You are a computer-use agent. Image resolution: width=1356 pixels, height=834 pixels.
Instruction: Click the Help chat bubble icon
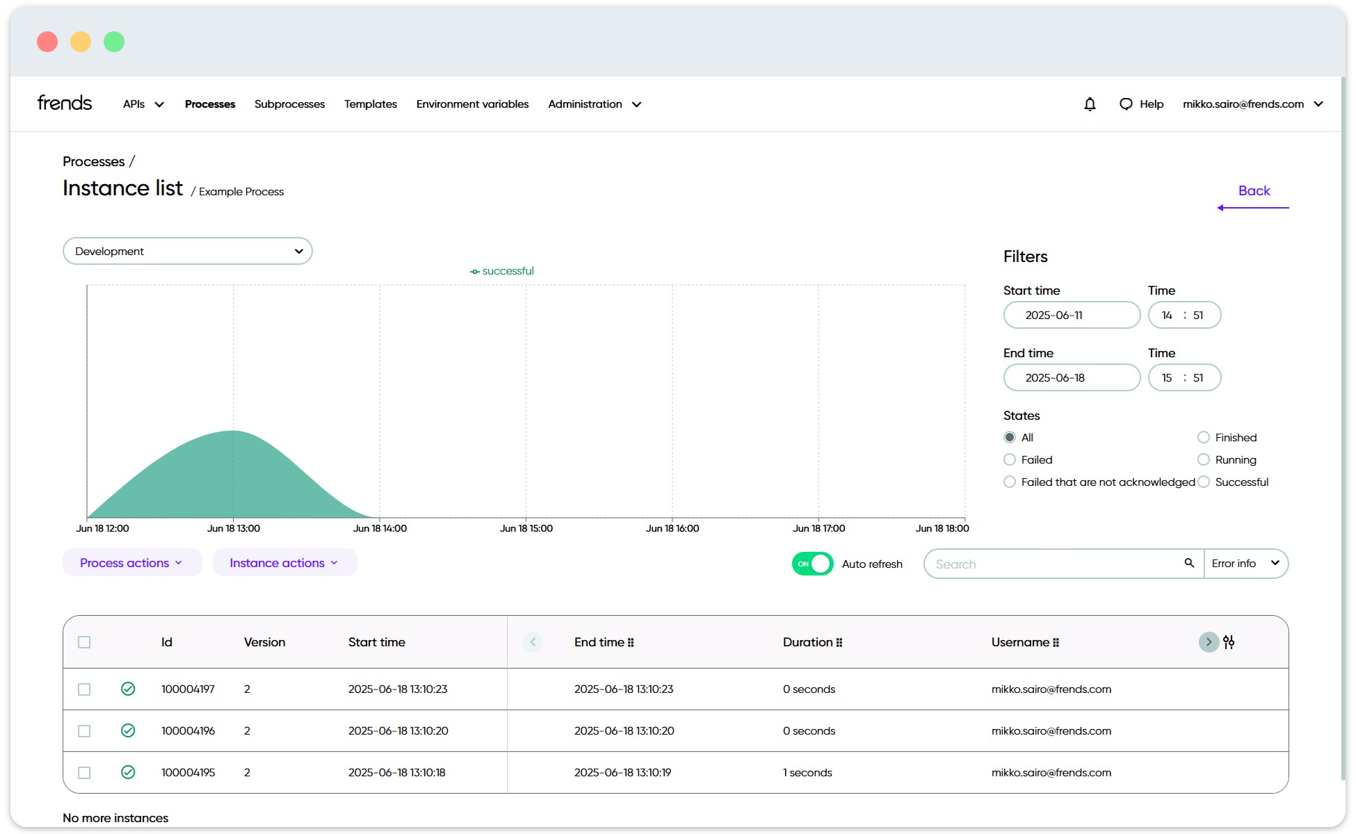1126,104
